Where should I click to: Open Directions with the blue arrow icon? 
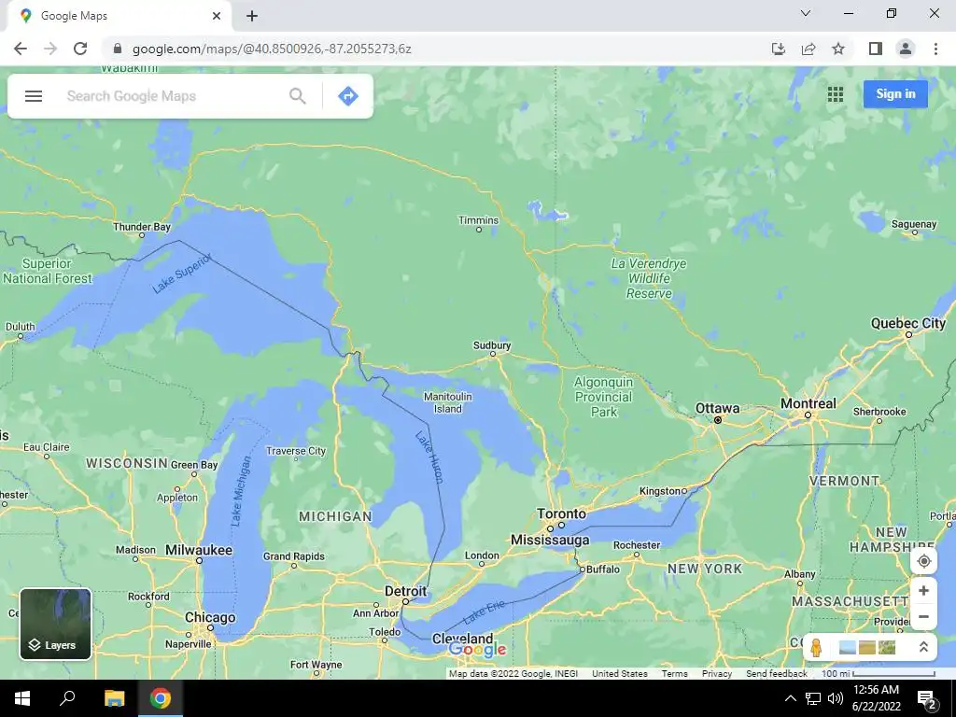(348, 96)
